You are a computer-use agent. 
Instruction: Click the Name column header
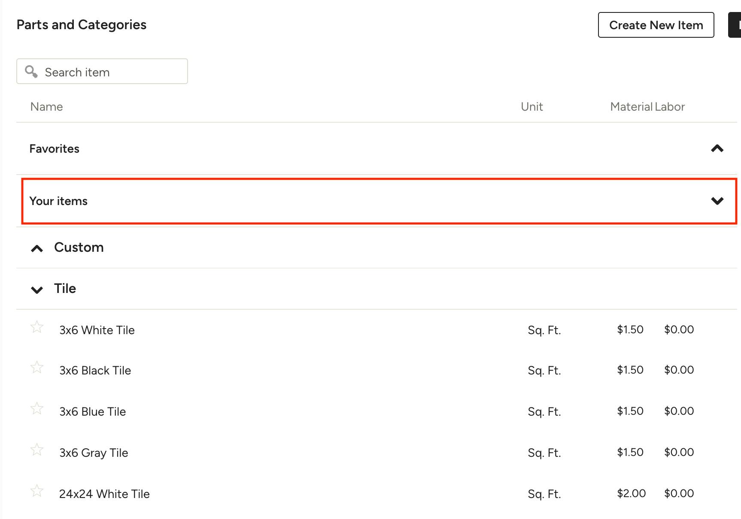tap(46, 107)
